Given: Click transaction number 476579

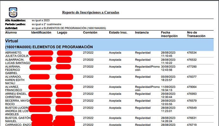Looking at the screenshot, I should tap(192, 101).
